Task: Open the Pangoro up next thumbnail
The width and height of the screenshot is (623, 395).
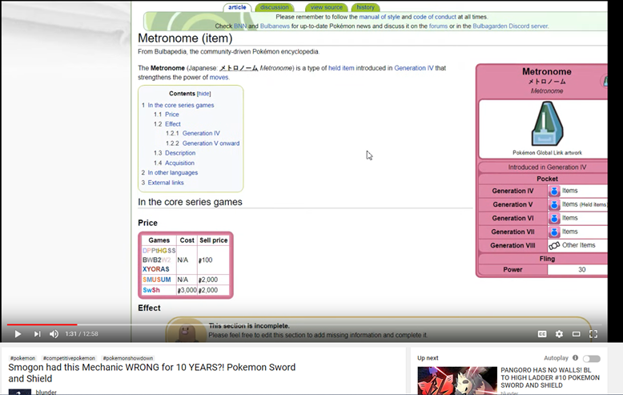Action: (457, 381)
